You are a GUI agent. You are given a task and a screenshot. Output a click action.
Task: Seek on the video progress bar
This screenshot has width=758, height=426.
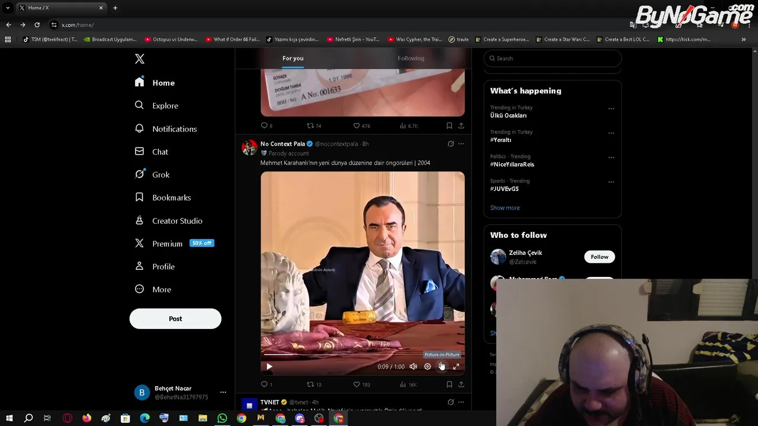362,355
